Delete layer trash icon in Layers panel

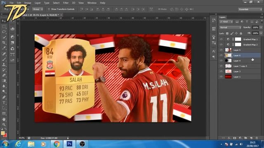coord(257,138)
